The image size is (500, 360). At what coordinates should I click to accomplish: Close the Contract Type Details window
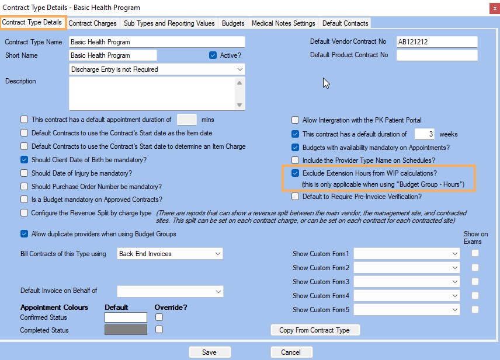(x=489, y=8)
